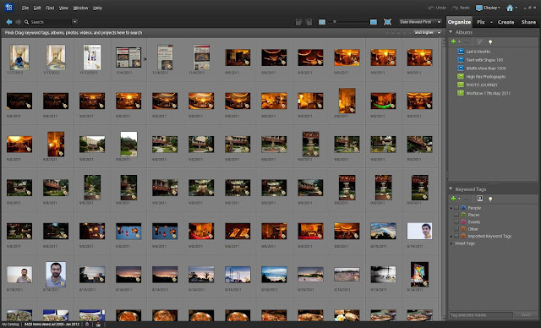Open the Display dropdown arrow
The height and width of the screenshot is (328, 541).
click(499, 8)
